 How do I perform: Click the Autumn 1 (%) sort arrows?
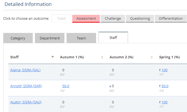(102, 57)
